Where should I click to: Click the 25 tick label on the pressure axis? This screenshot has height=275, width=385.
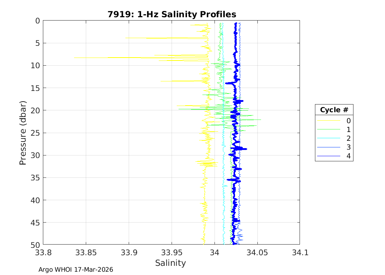pos(35,133)
